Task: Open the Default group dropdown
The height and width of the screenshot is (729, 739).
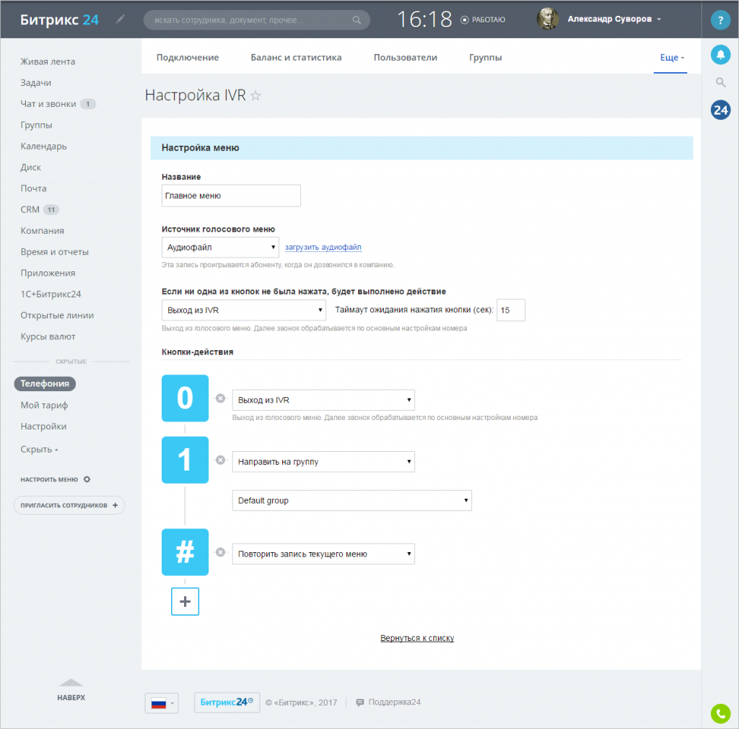Action: pyautogui.click(x=351, y=500)
